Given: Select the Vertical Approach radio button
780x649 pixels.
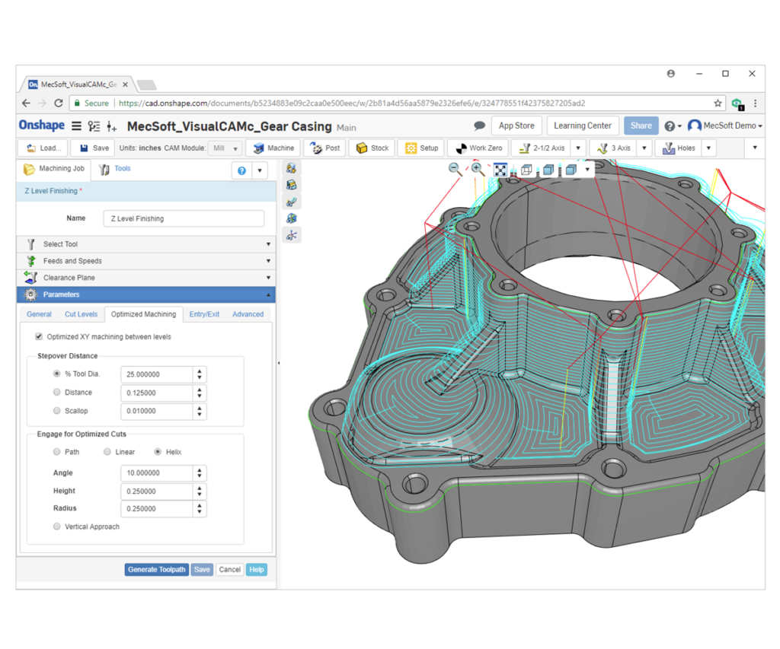Looking at the screenshot, I should (56, 527).
